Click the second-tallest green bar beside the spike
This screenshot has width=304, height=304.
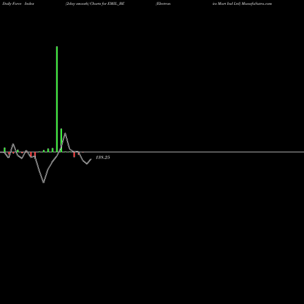click(61, 140)
